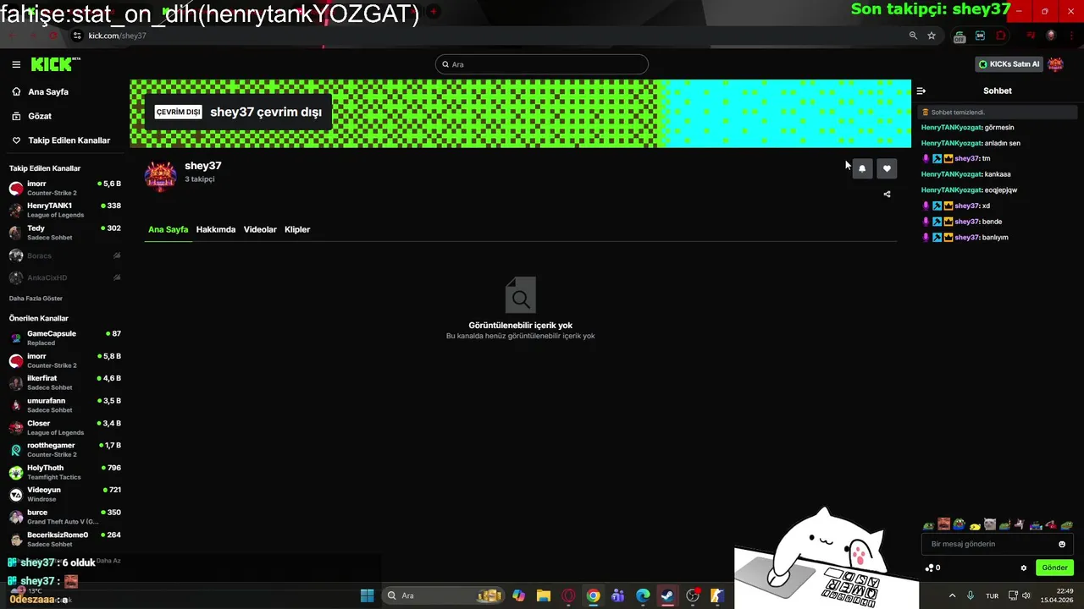The width and height of the screenshot is (1084, 609).
Task: Open OBS Studio from taskbar
Action: click(693, 595)
